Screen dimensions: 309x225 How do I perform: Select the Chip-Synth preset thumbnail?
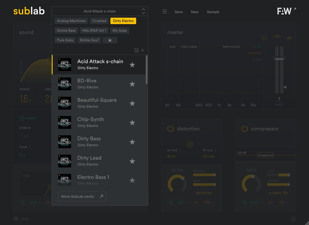(64, 122)
